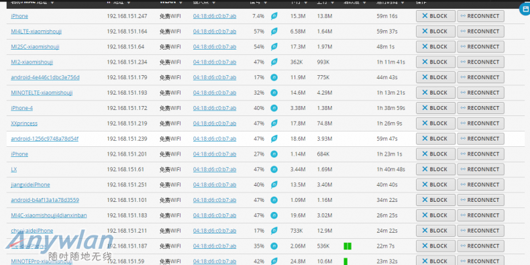The image size is (530, 265).
Task: Reconnect the MI2-xiaomishouji client
Action: (x=480, y=62)
